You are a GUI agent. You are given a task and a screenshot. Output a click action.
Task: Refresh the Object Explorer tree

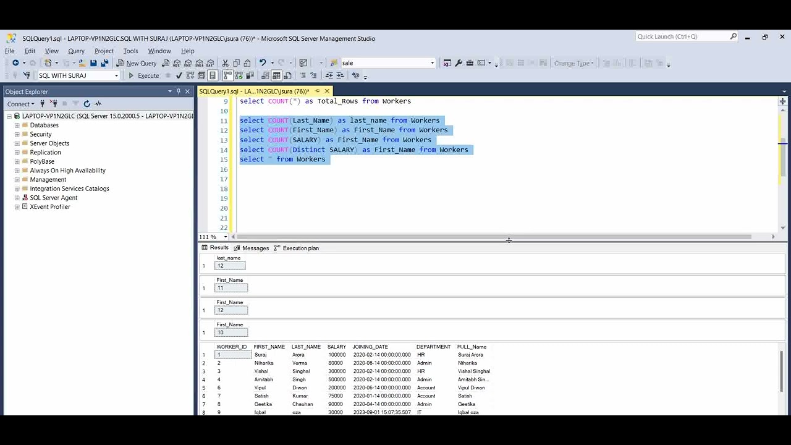click(87, 104)
